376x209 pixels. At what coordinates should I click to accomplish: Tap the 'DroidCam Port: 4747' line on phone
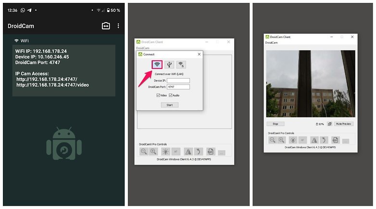tap(38, 63)
